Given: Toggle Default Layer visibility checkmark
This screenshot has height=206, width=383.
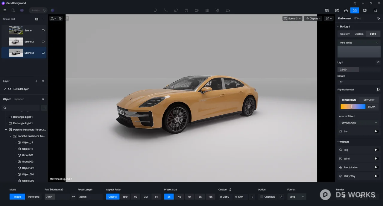Looking at the screenshot, I should click(x=4, y=89).
